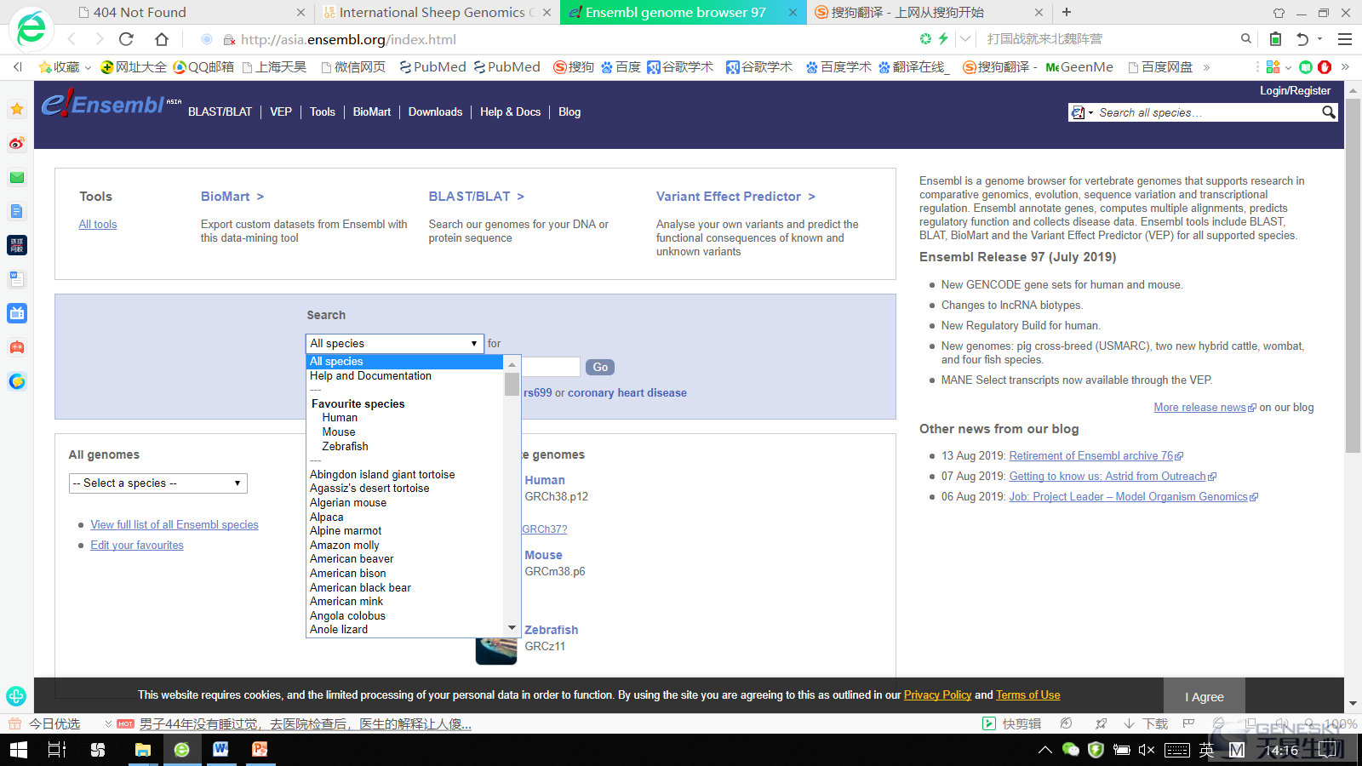
Task: Go to browser home icon
Action: (x=161, y=39)
